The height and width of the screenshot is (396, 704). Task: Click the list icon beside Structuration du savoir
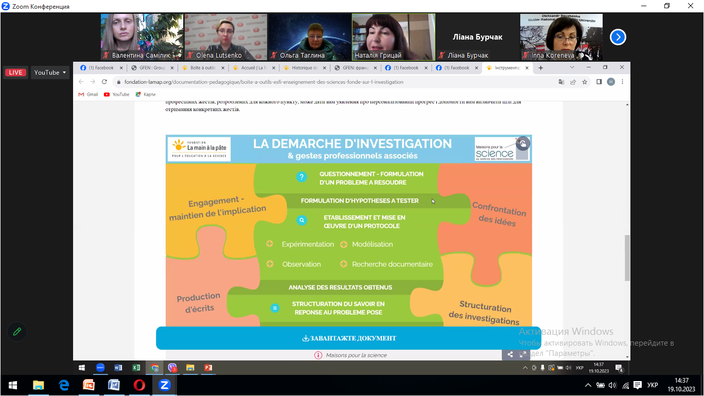click(x=275, y=308)
